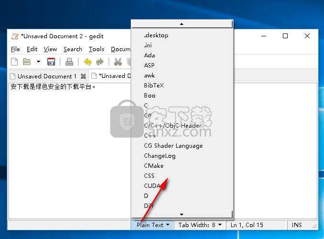Choose Ada highlighting mode

tap(182, 55)
